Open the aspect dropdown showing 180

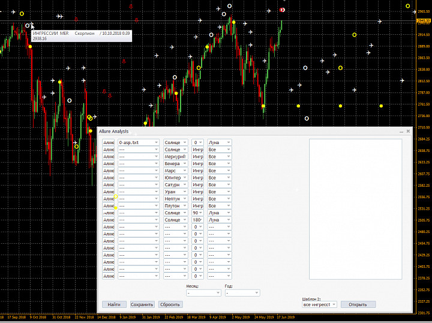[197, 220]
